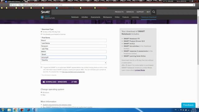The height and width of the screenshot is (112, 199).
Task: Open the Windows Start menu orb
Action: (2, 110)
